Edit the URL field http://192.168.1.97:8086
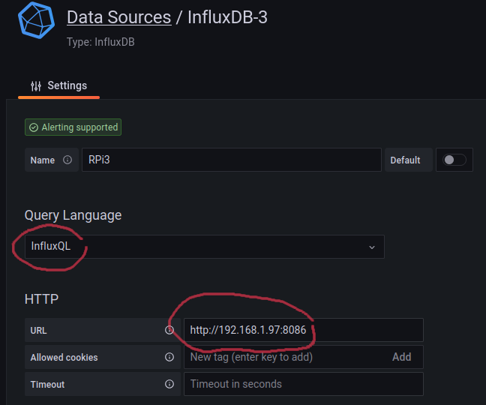This screenshot has width=486, height=405. click(304, 330)
